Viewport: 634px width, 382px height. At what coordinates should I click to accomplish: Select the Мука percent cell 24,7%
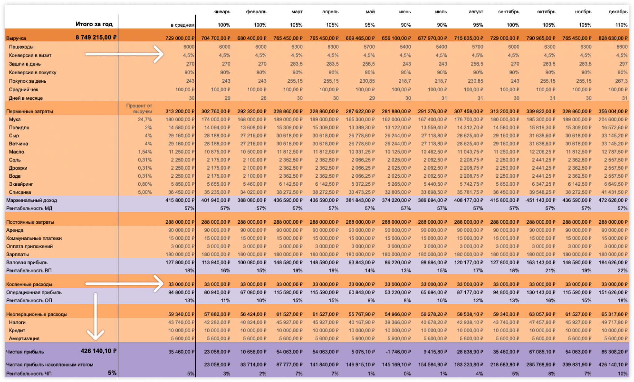tap(145, 119)
